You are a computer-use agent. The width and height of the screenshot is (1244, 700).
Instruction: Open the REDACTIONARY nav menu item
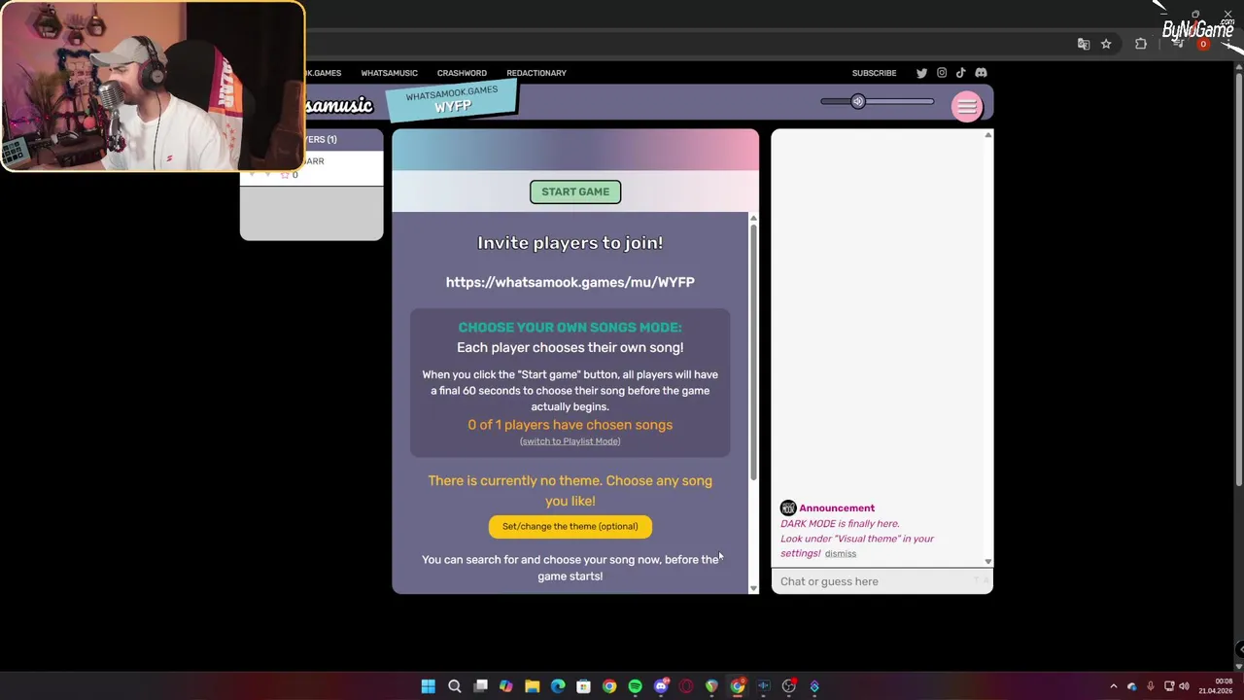(536, 73)
